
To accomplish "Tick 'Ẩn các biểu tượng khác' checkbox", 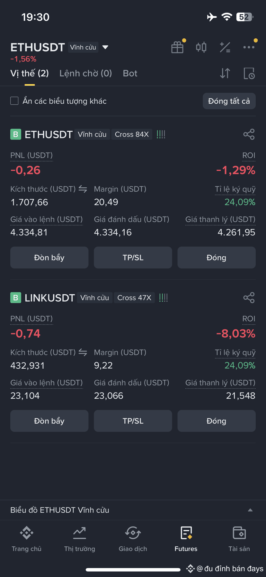I will 14,101.
